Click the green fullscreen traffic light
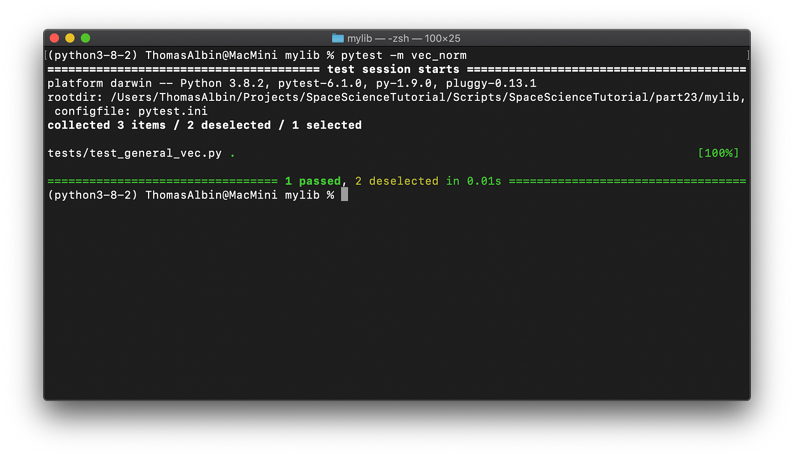The image size is (794, 458). coord(85,37)
